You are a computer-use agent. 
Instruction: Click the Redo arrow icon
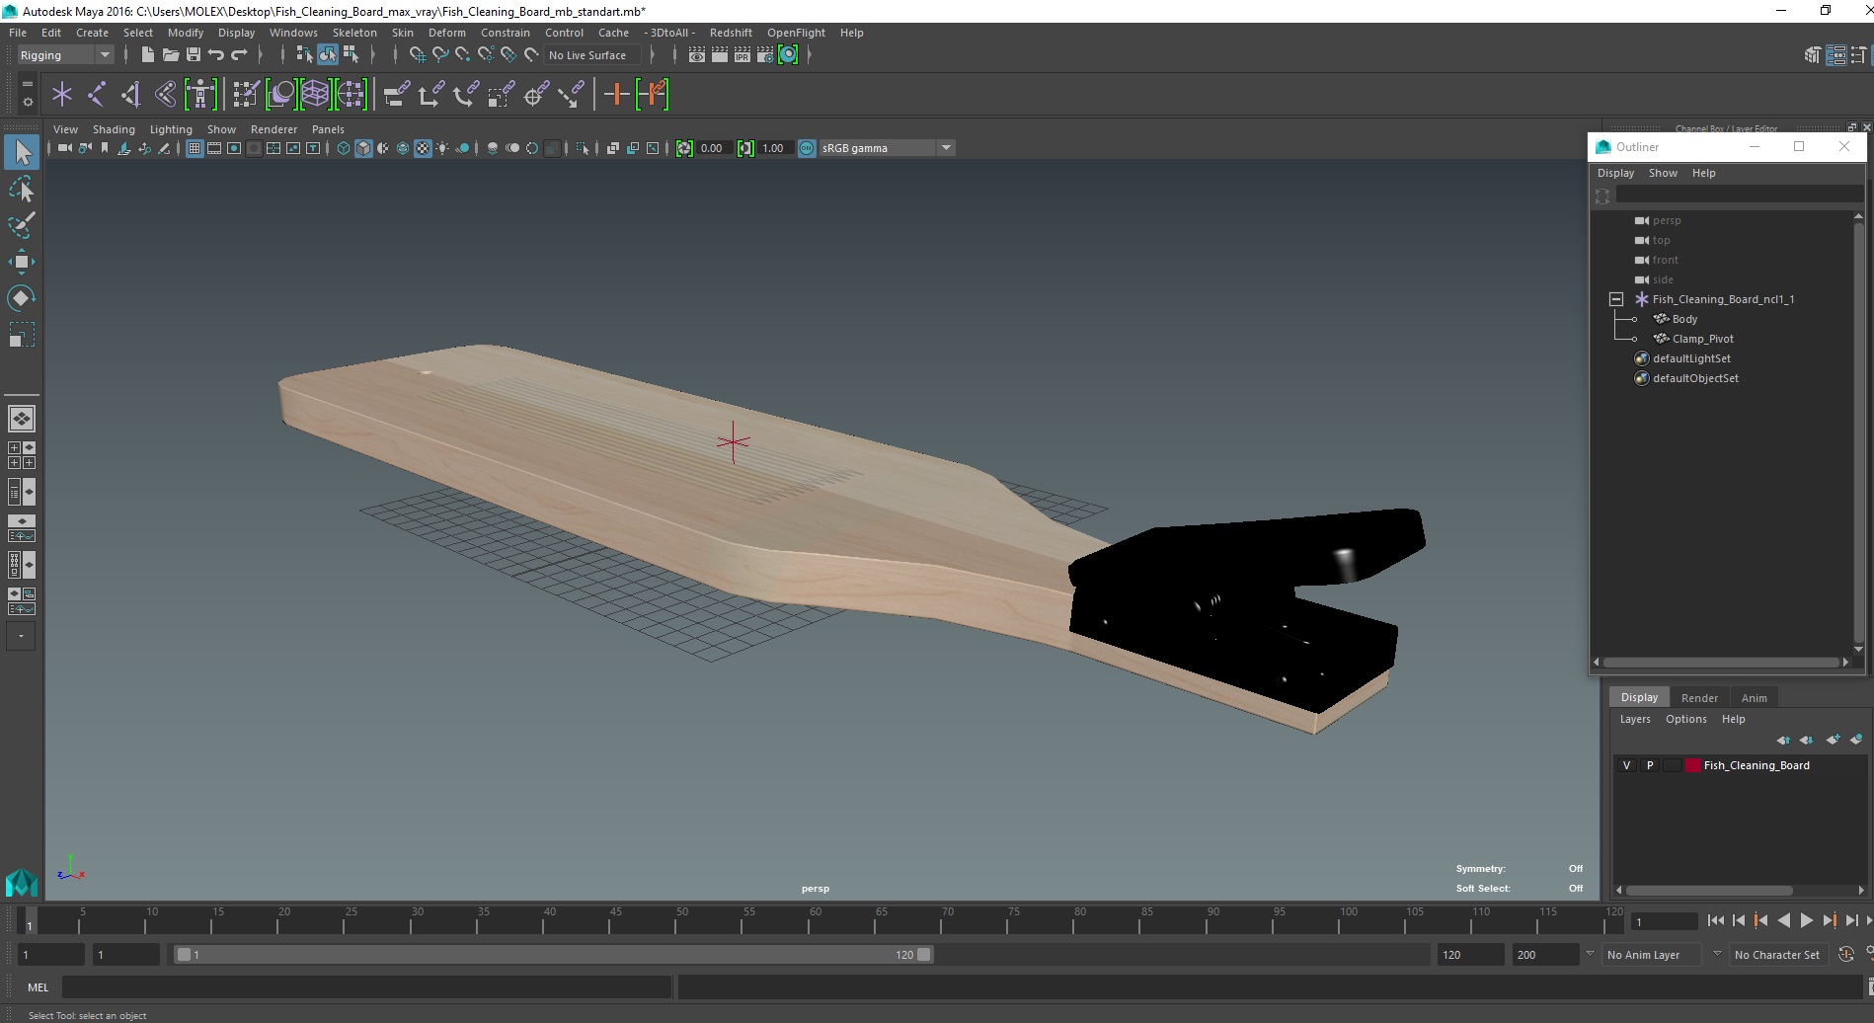point(239,55)
